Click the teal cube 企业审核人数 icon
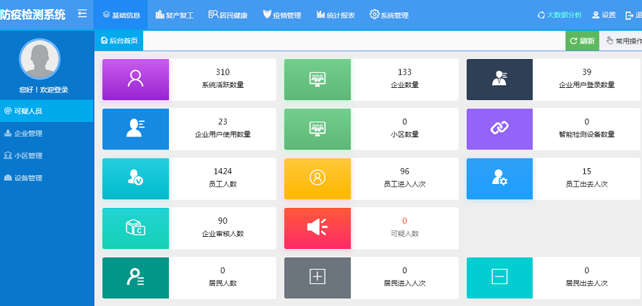This screenshot has width=642, height=306. pyautogui.click(x=135, y=228)
